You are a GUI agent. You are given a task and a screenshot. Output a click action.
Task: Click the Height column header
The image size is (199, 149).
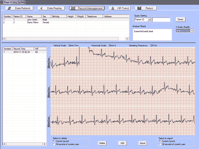tap(71, 16)
